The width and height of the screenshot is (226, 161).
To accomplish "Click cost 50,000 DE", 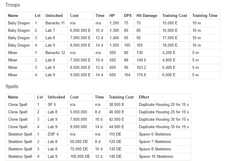I will [x=79, y=141].
